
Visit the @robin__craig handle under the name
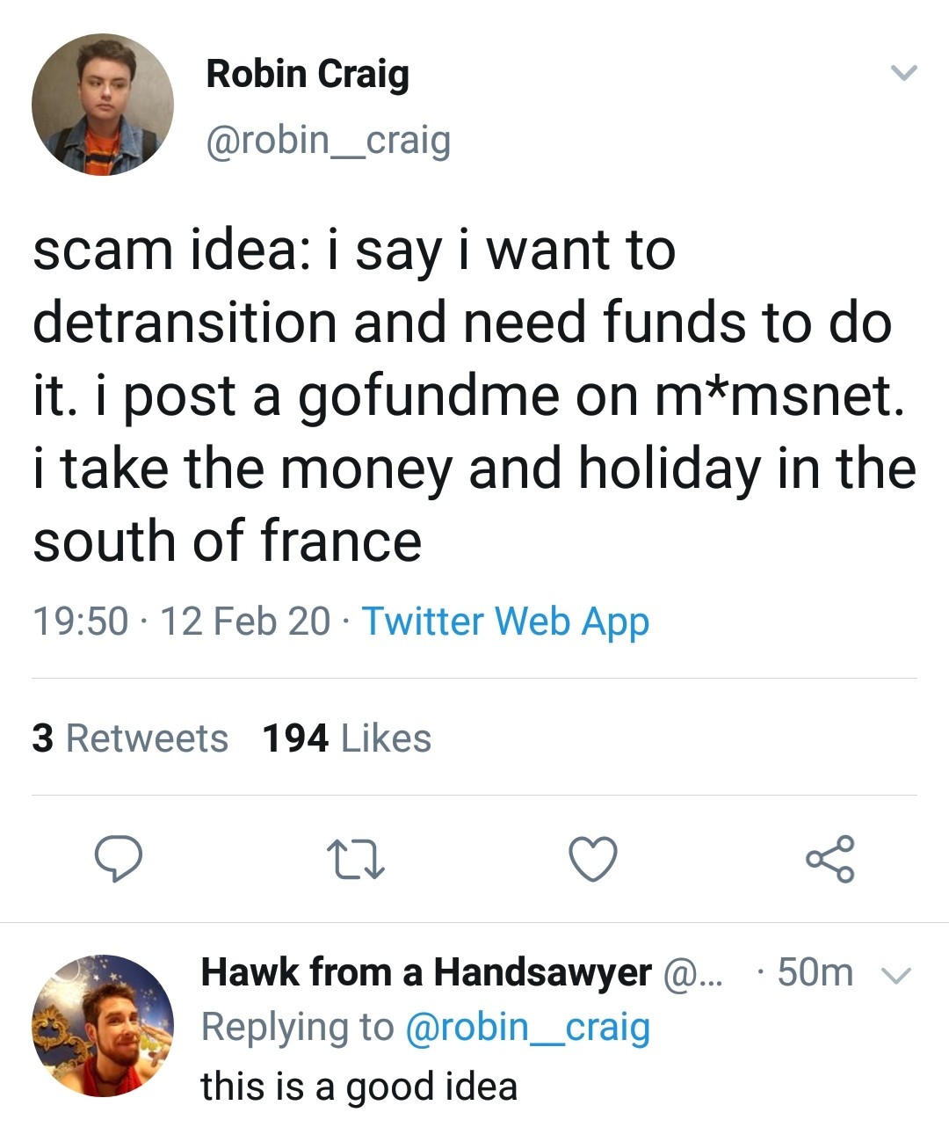click(328, 140)
